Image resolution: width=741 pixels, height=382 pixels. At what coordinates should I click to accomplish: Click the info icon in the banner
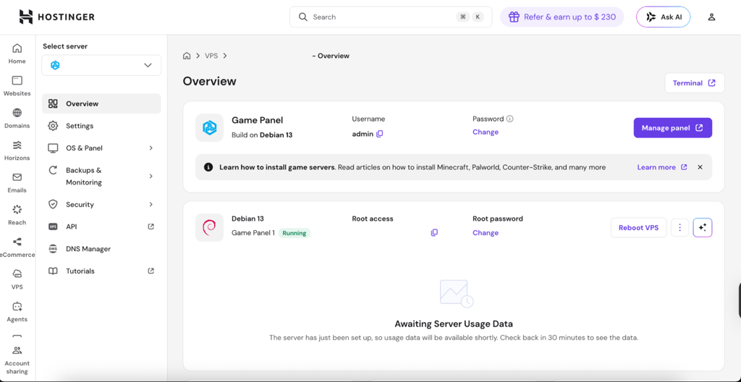pyautogui.click(x=208, y=167)
